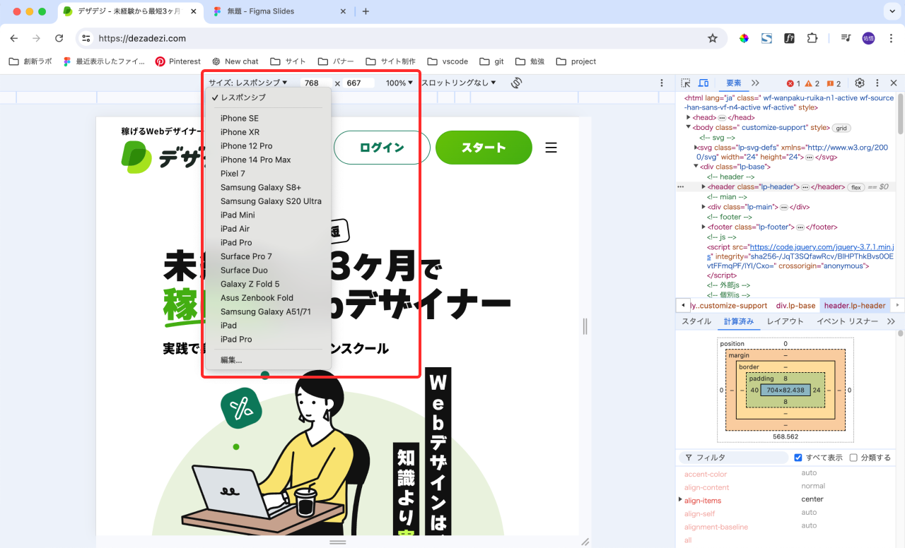Open the DevTools three-dot menu
Image resolution: width=905 pixels, height=548 pixels.
(877, 83)
